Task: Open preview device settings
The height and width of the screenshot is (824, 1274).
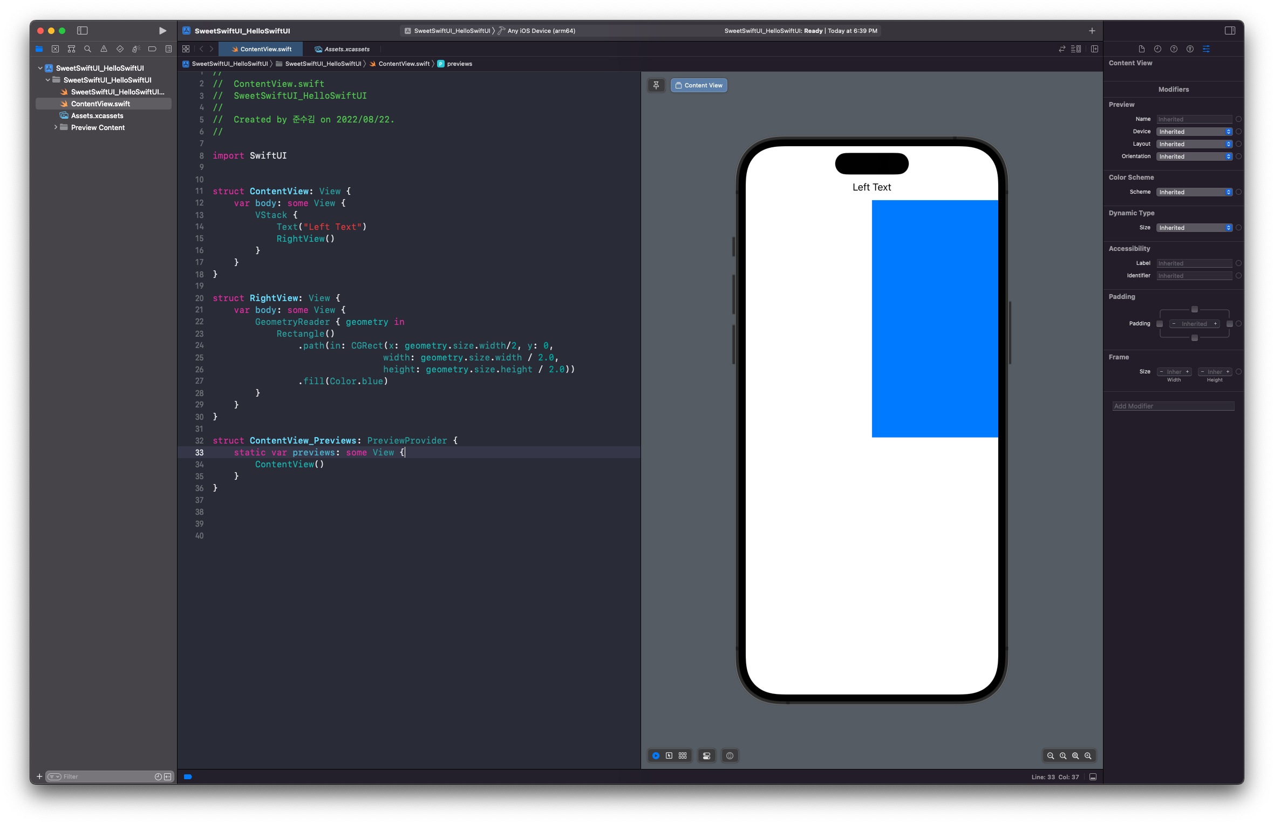Action: tap(706, 755)
